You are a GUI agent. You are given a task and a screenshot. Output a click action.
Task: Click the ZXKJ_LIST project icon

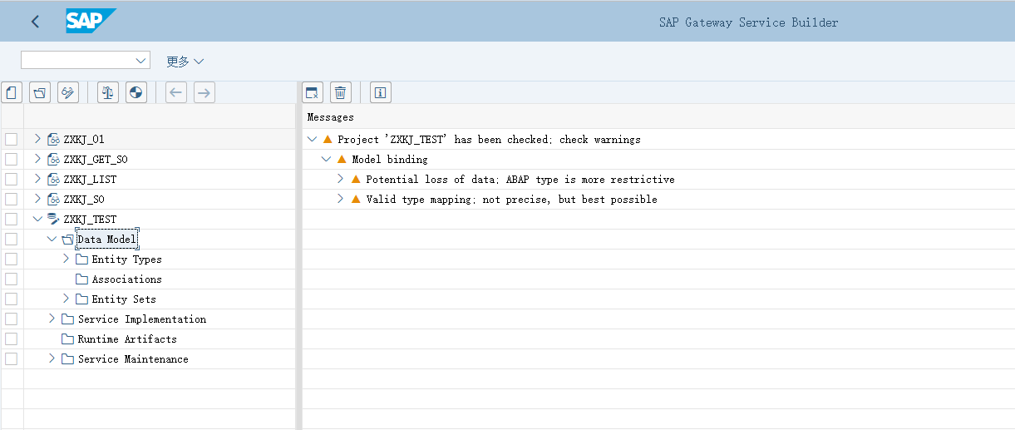pyautogui.click(x=53, y=180)
